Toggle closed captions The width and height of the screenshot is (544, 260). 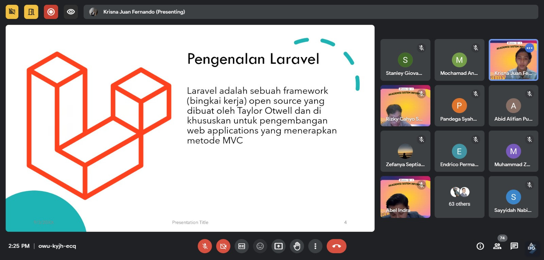[x=242, y=246]
